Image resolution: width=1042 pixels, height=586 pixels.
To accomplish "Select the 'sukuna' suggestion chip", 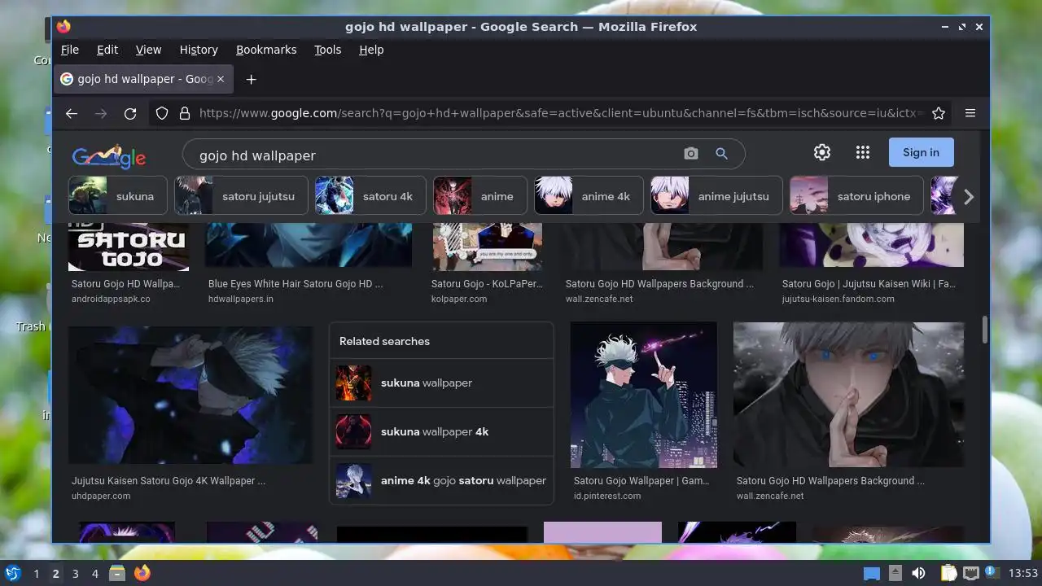I will (117, 196).
